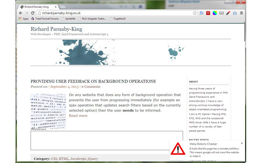Reload the page with refresh button
The height and width of the screenshot is (163, 262).
point(32,13)
